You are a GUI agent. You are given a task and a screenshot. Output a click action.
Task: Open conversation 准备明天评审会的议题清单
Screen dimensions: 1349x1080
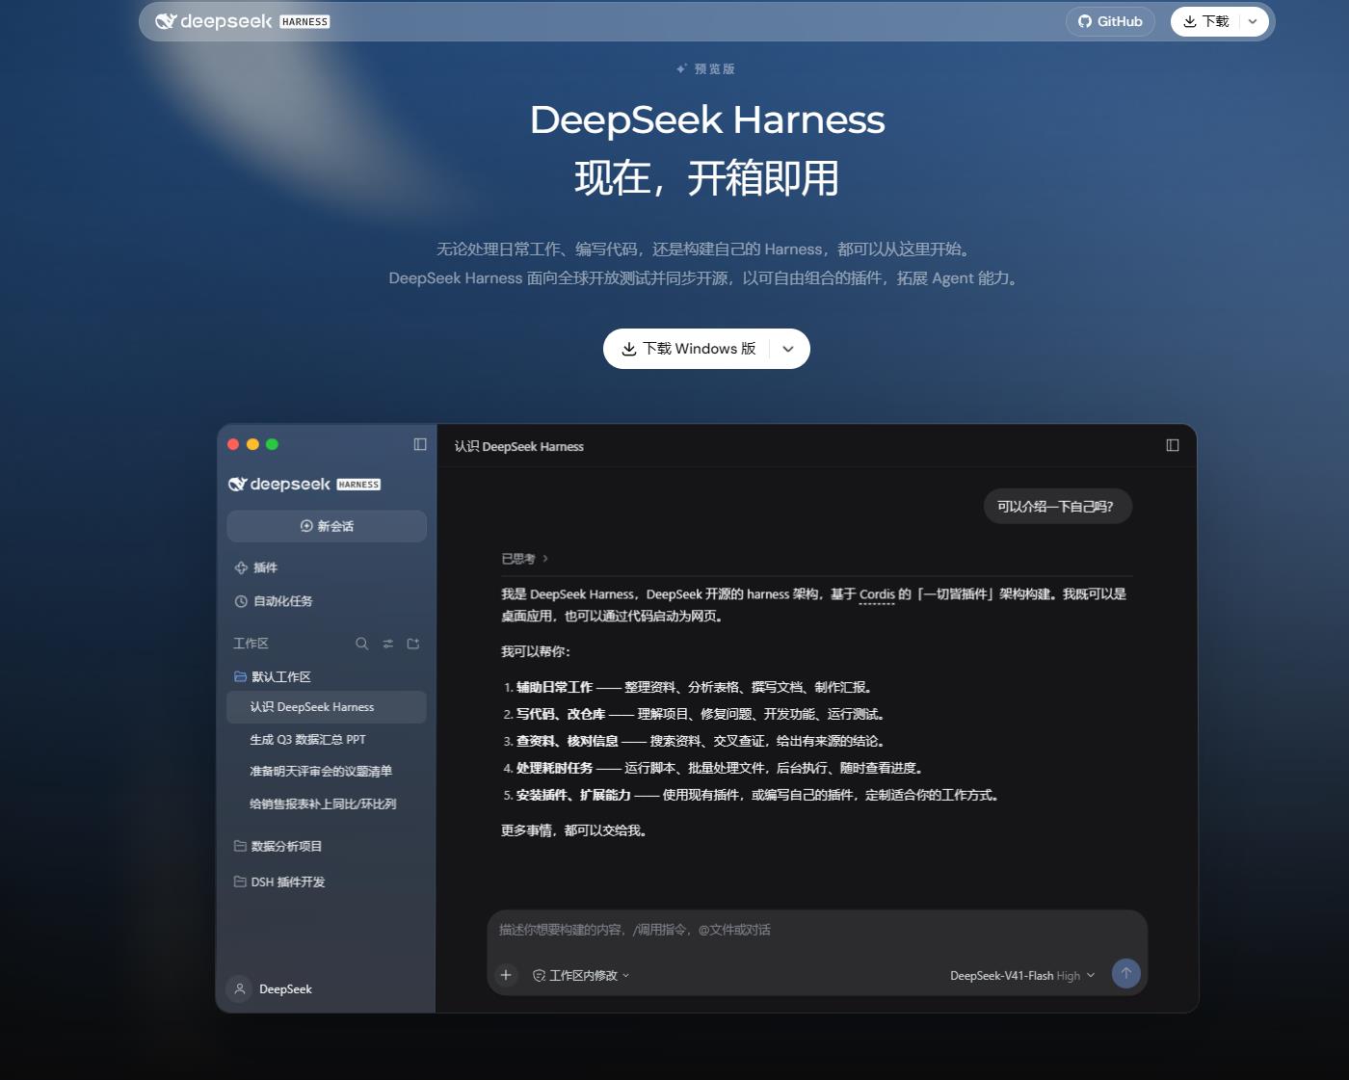[327, 771]
